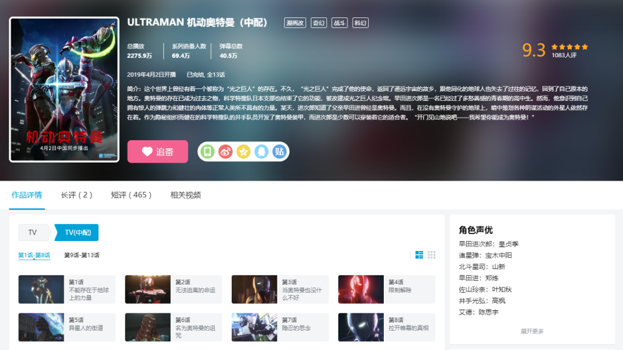623x350 pixels.
Task: Click the 追番 follow button
Action: click(158, 151)
